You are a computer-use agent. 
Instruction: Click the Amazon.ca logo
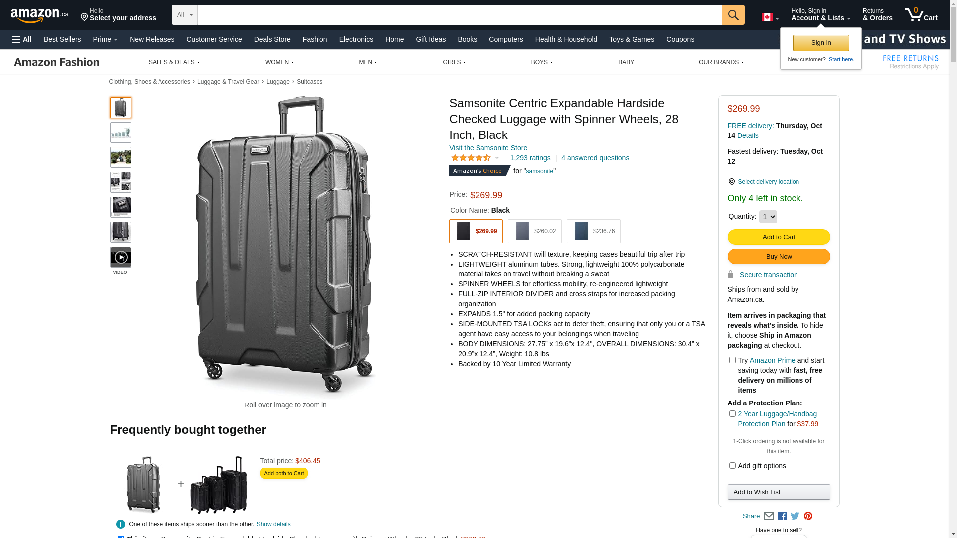point(40,15)
